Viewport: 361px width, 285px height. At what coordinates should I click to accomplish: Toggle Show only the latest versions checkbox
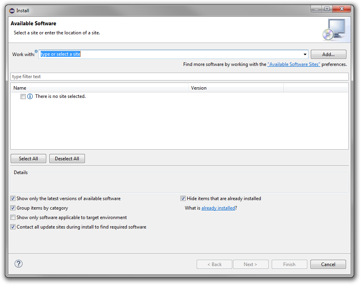click(13, 199)
